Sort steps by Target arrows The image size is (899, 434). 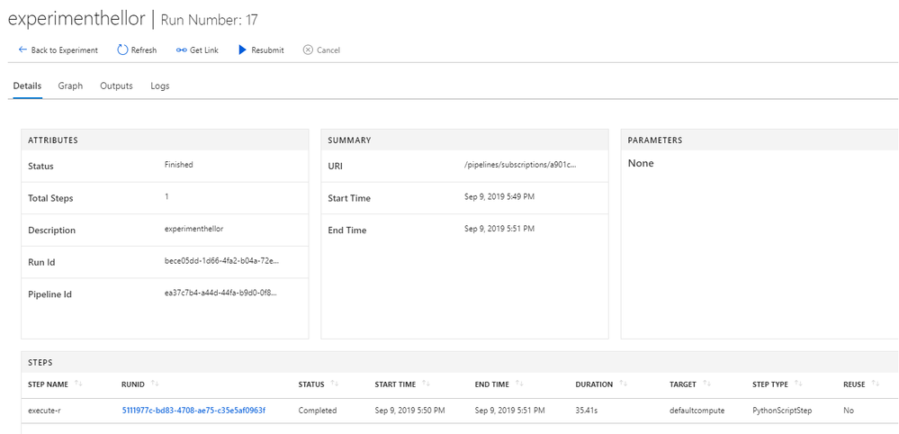pyautogui.click(x=707, y=384)
